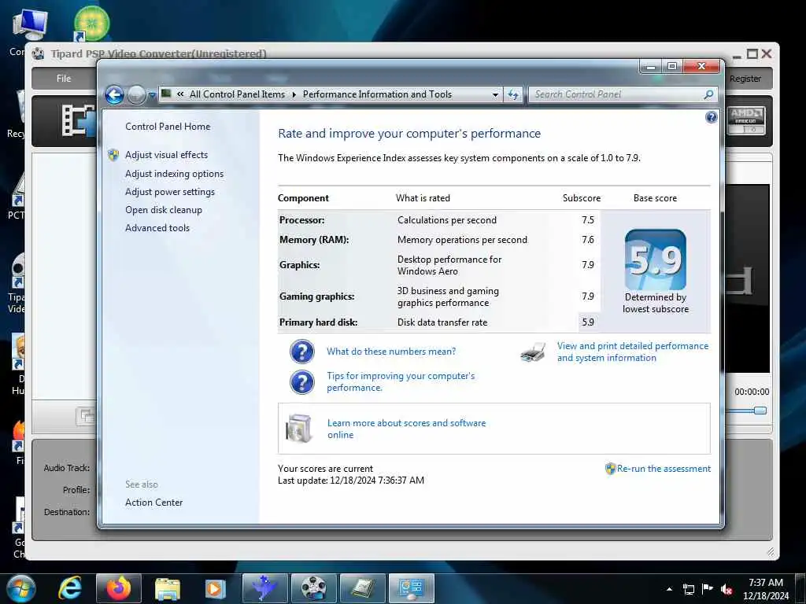Viewport: 806px width, 604px height.
Task: Click View and print detailed performance link
Action: click(x=633, y=352)
